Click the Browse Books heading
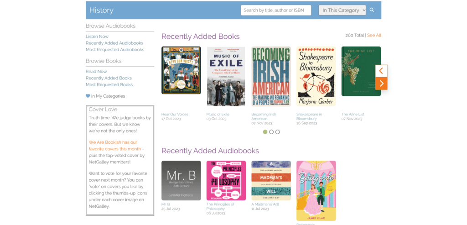The height and width of the screenshot is (225, 467). click(x=104, y=61)
